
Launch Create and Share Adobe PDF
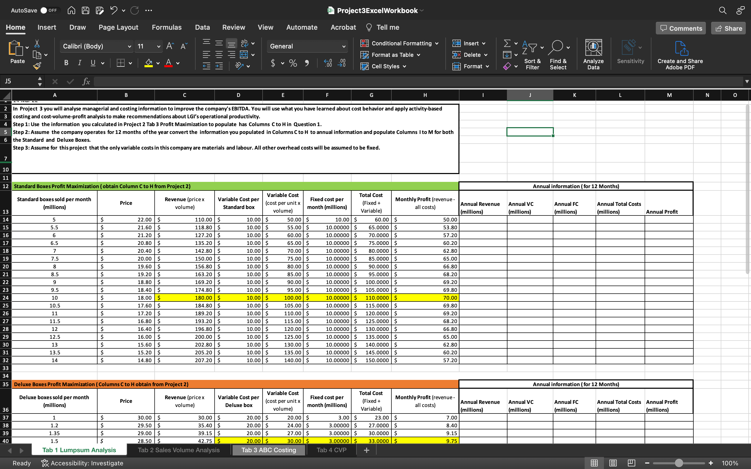click(x=680, y=54)
